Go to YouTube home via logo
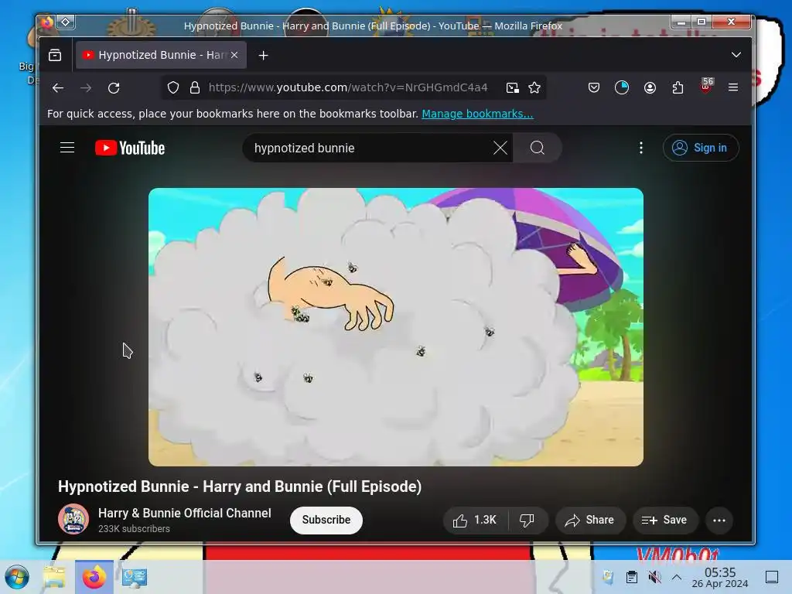 click(x=130, y=148)
